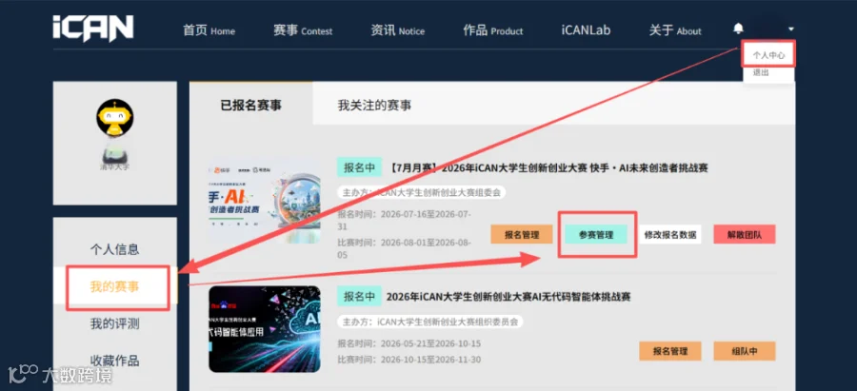Select 个人中心 in account dropdown
Screen dimensions: 857x391
(x=768, y=55)
